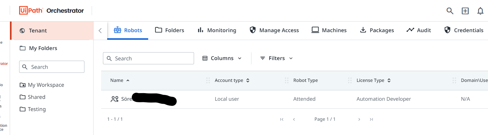The image size is (488, 135).
Task: Switch to the Monitoring tab
Action: pyautogui.click(x=217, y=30)
